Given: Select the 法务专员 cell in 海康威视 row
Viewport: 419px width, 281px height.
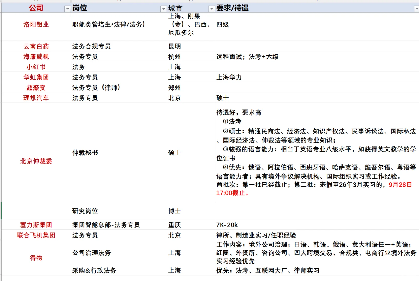Looking at the screenshot, I should click(119, 56).
